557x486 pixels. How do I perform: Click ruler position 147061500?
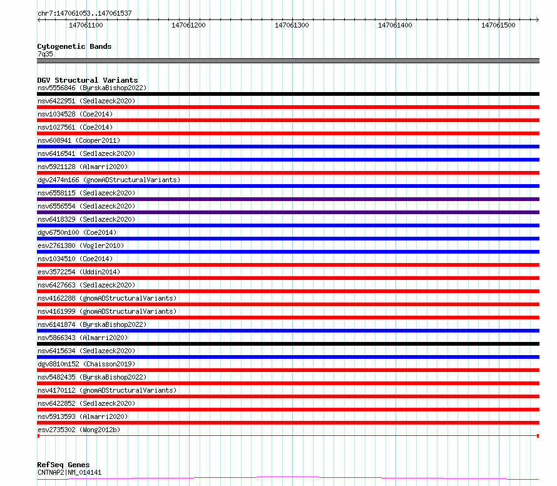tap(498, 25)
